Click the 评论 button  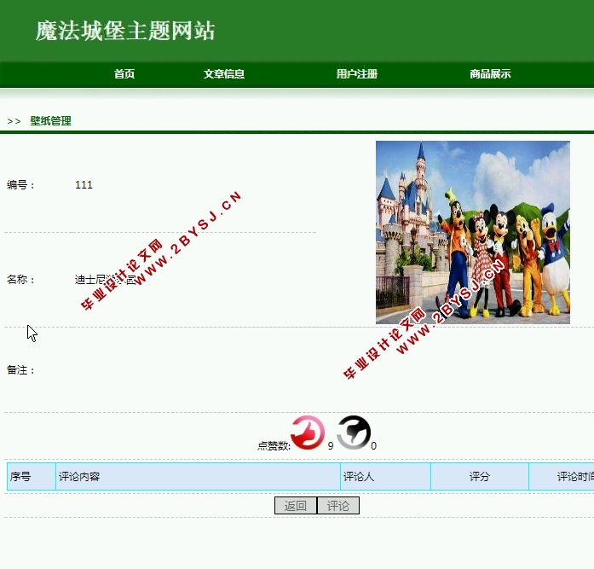click(338, 506)
